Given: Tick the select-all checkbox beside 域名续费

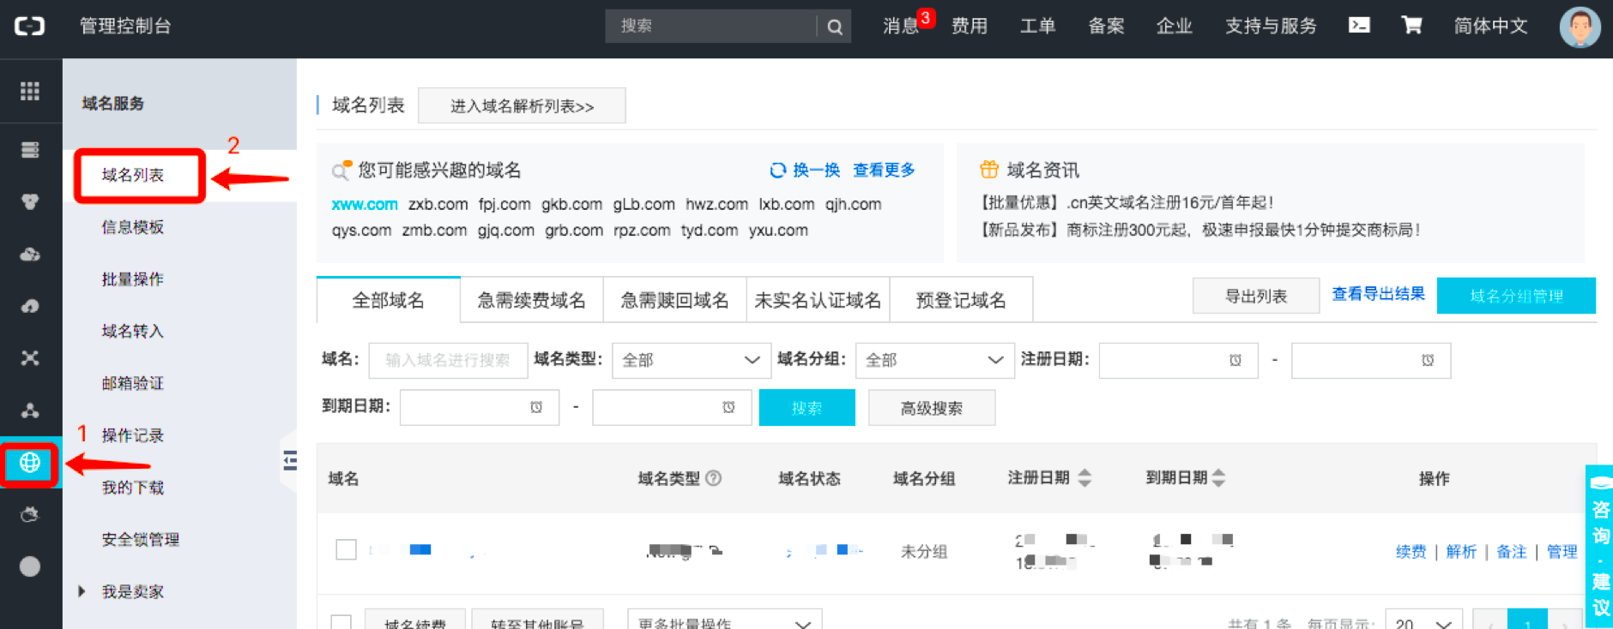Looking at the screenshot, I should tap(341, 623).
